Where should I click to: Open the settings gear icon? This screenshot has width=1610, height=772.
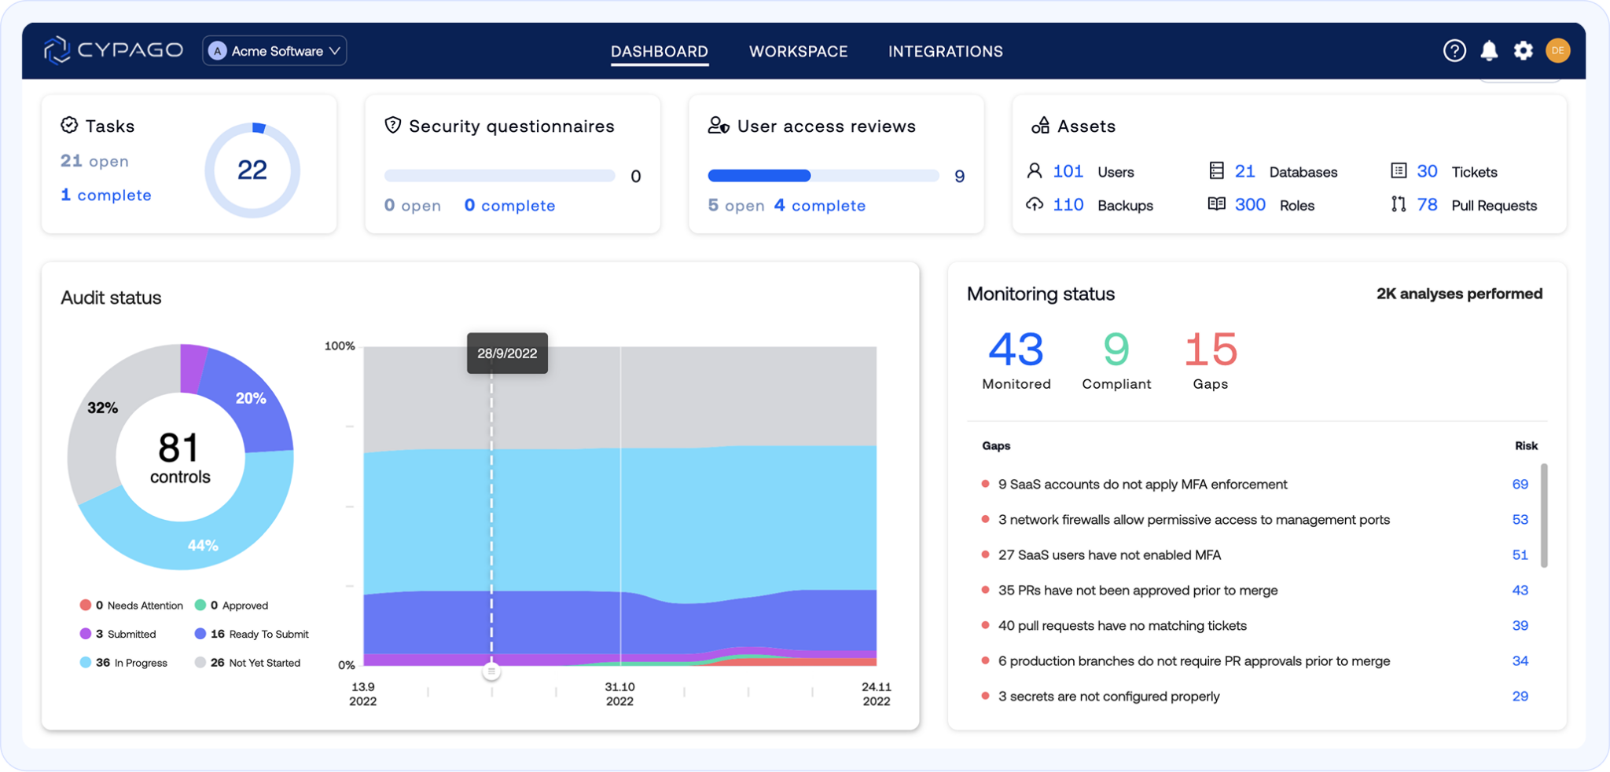[x=1523, y=51]
